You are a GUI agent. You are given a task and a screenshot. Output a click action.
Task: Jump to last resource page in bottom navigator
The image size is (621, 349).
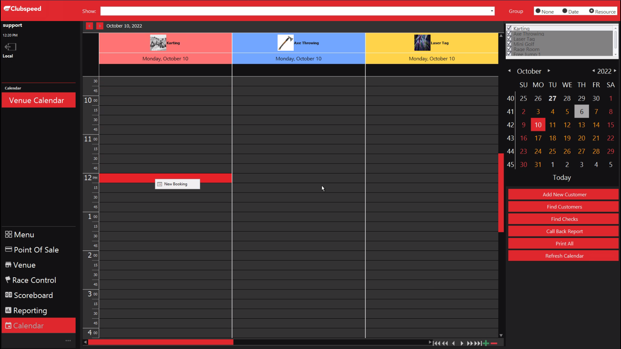[x=478, y=343]
